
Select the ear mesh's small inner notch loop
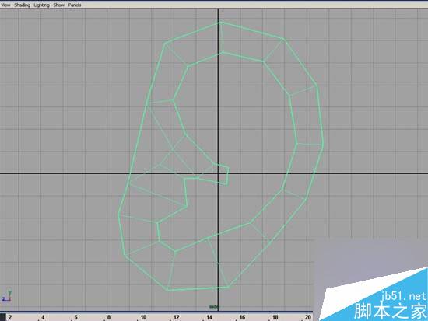221,174
